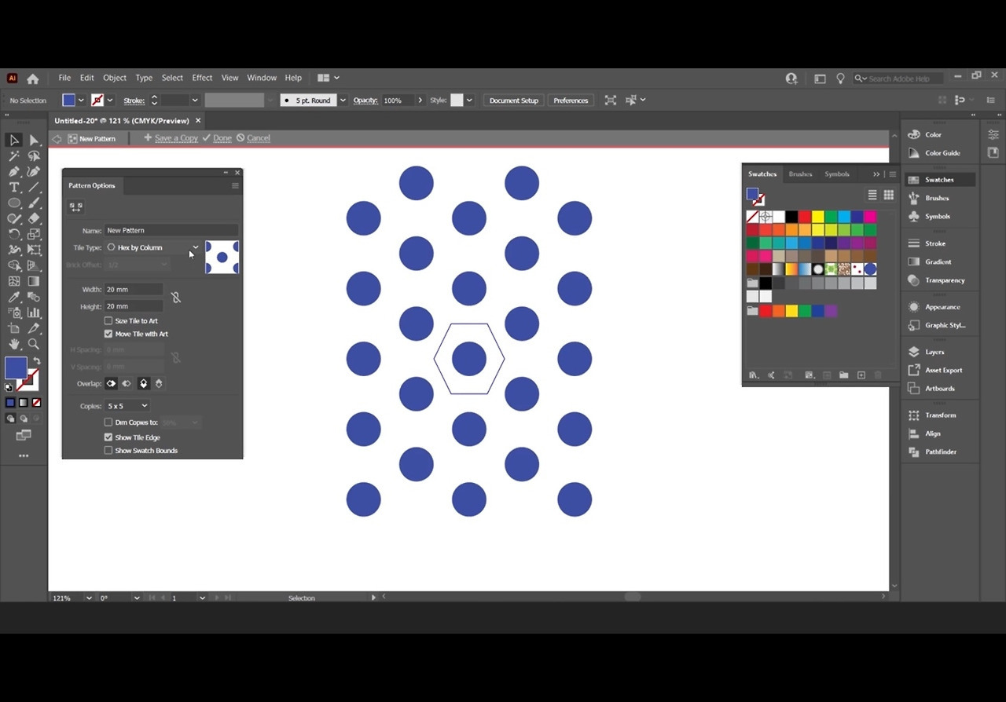Open the Window menu
The image size is (1006, 702).
click(x=262, y=78)
